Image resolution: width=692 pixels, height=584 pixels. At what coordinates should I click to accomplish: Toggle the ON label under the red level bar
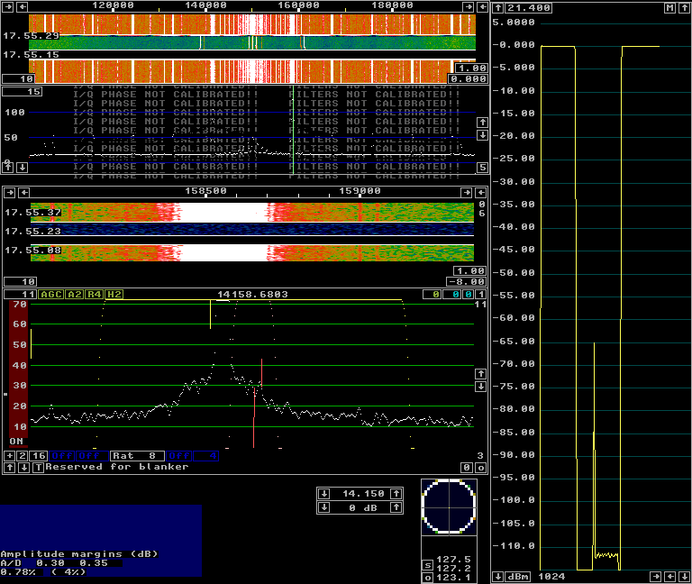click(x=16, y=442)
